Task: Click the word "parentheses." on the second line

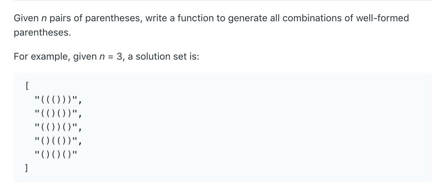Action: tap(42, 33)
